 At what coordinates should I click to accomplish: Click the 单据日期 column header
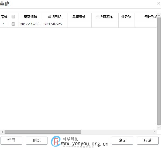click(55, 17)
